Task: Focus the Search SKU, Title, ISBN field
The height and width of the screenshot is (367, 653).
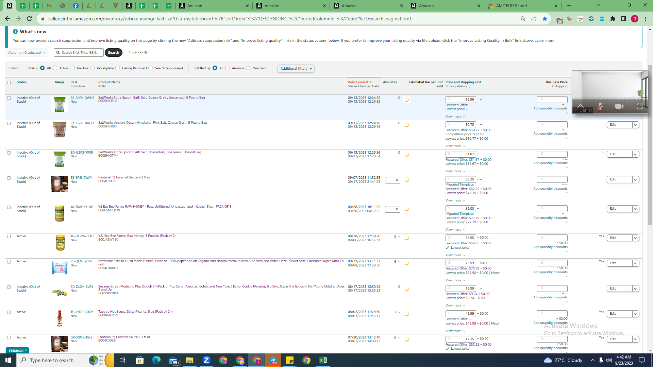Action: [x=79, y=53]
